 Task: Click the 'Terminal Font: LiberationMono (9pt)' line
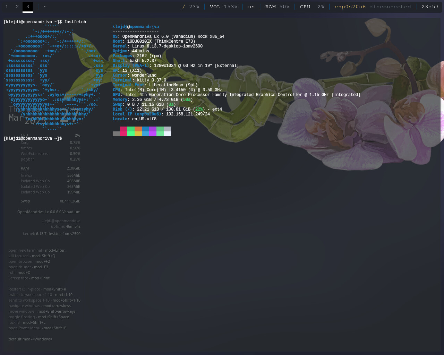pyautogui.click(x=155, y=85)
